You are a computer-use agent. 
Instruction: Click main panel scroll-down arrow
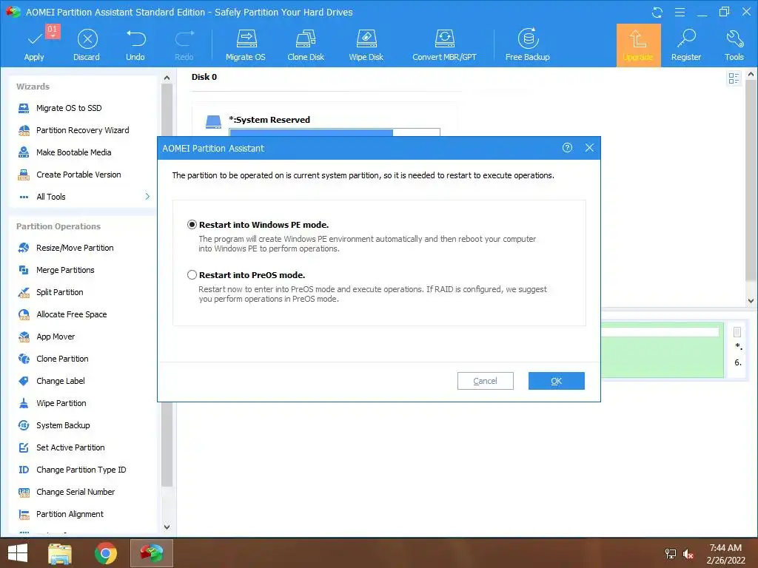click(751, 300)
